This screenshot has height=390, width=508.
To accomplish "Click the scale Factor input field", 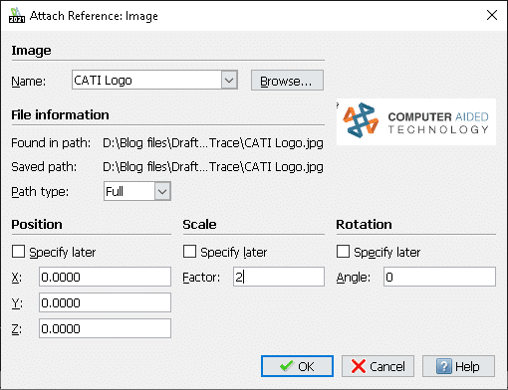I will click(x=279, y=277).
